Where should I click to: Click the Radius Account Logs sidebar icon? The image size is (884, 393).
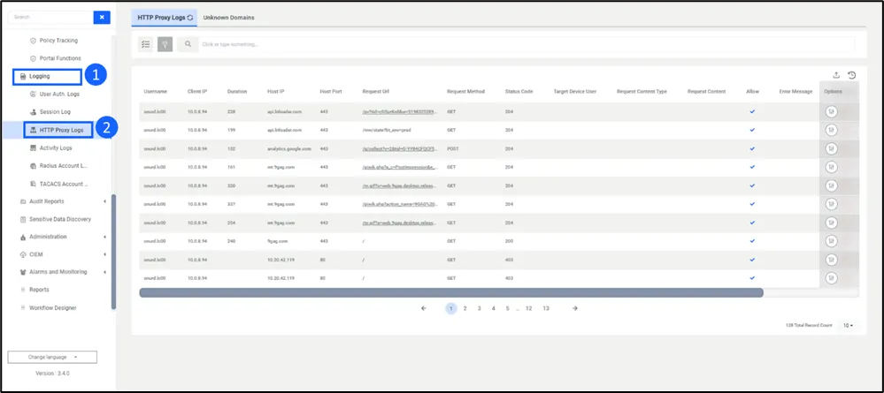point(34,166)
